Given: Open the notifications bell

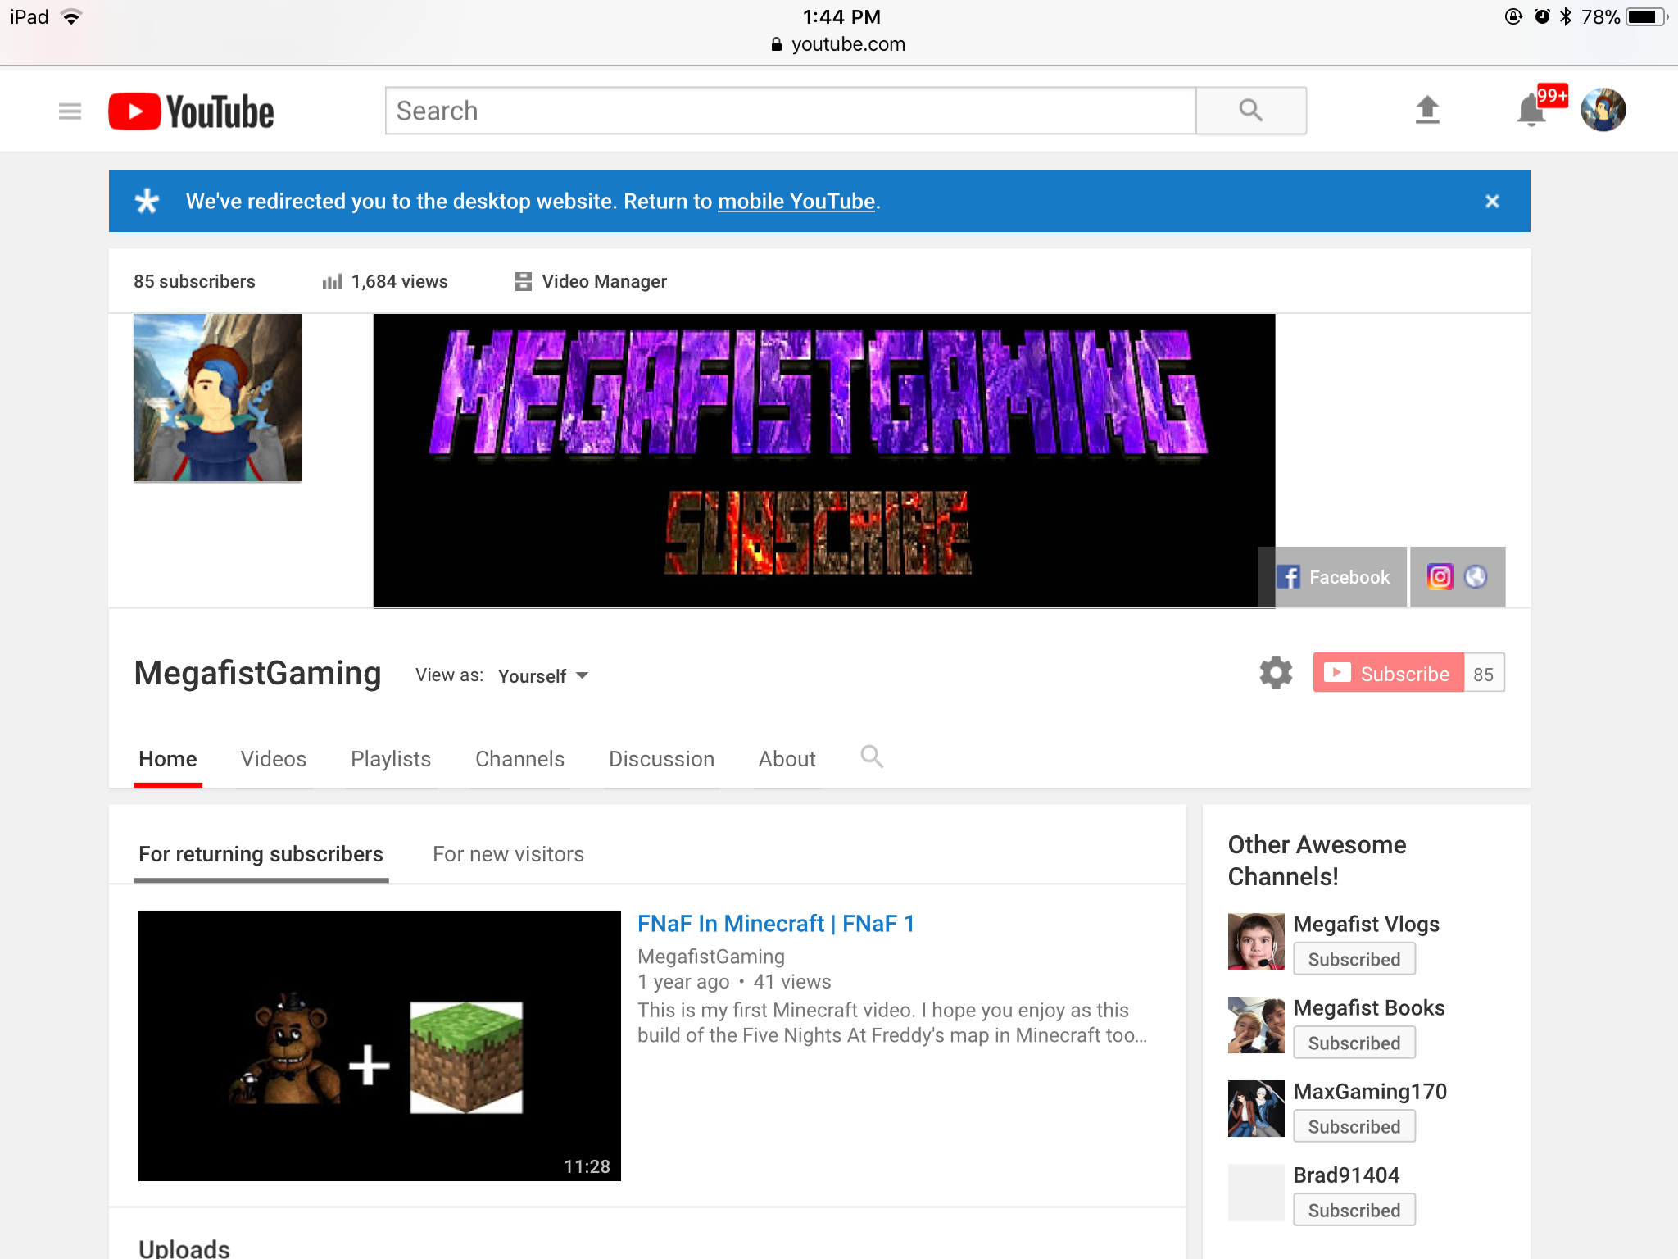Looking at the screenshot, I should click(x=1532, y=111).
